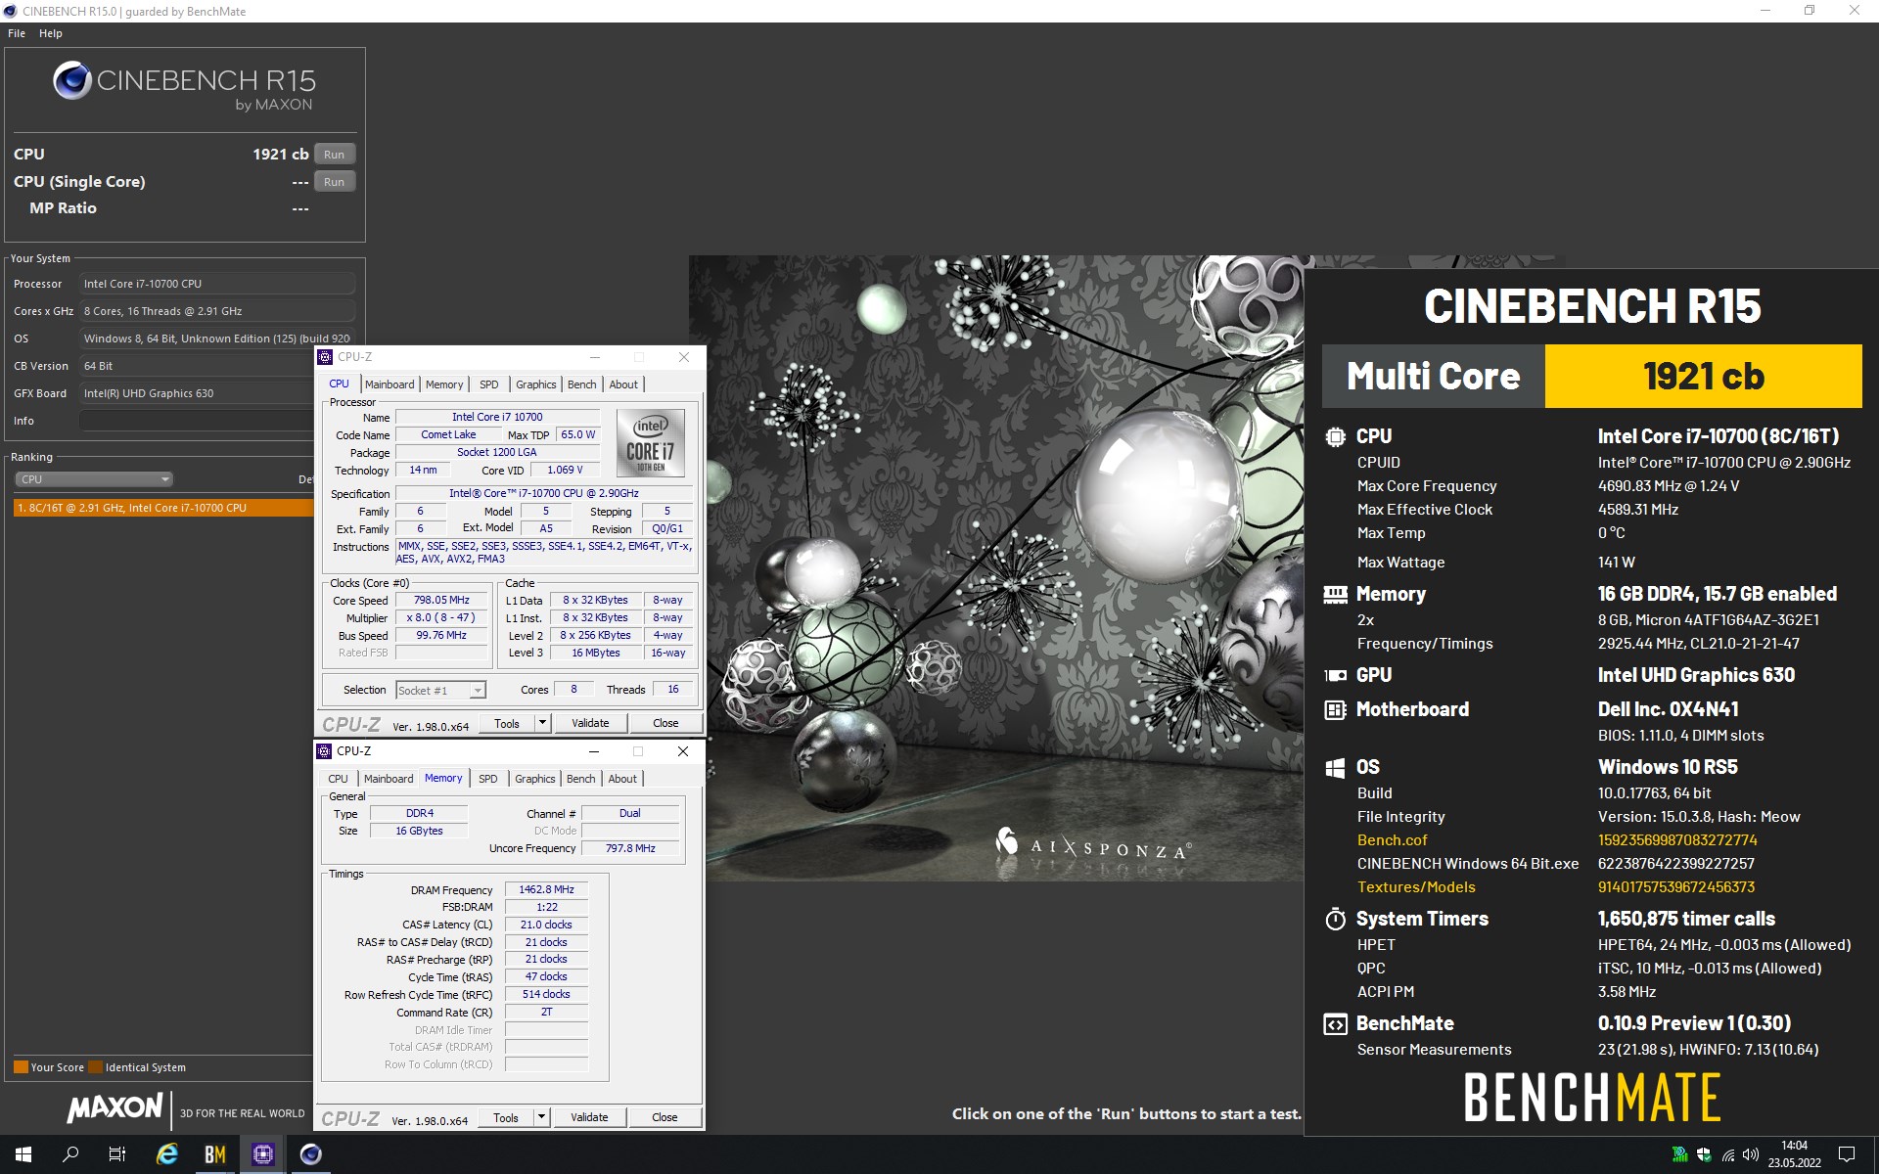Click GFX Board field Intel UHD Graphics 630
This screenshot has width=1879, height=1174.
pos(197,393)
